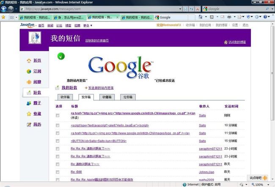This screenshot has width=275, height=187.
Task: Open the Home button dropdown arrow
Action: [206, 17]
